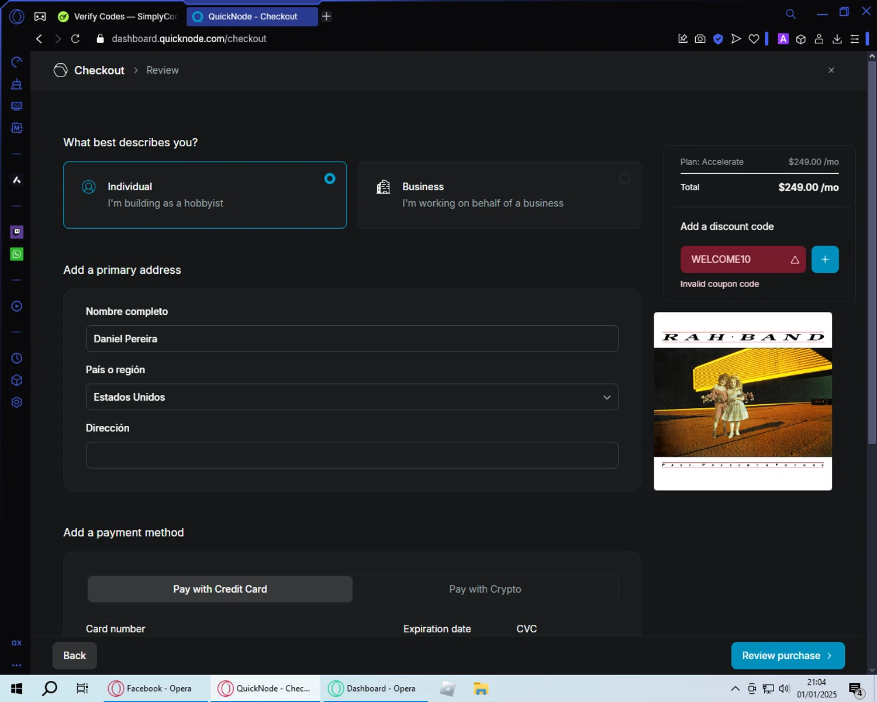Click the send Flow arrow icon
The image size is (877, 702).
pyautogui.click(x=736, y=39)
